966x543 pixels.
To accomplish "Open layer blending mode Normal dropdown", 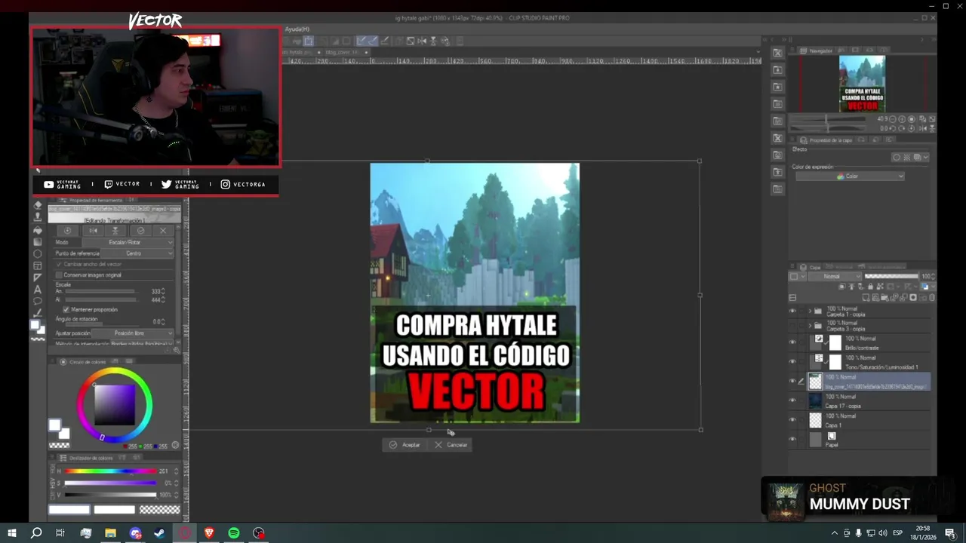I will click(835, 276).
